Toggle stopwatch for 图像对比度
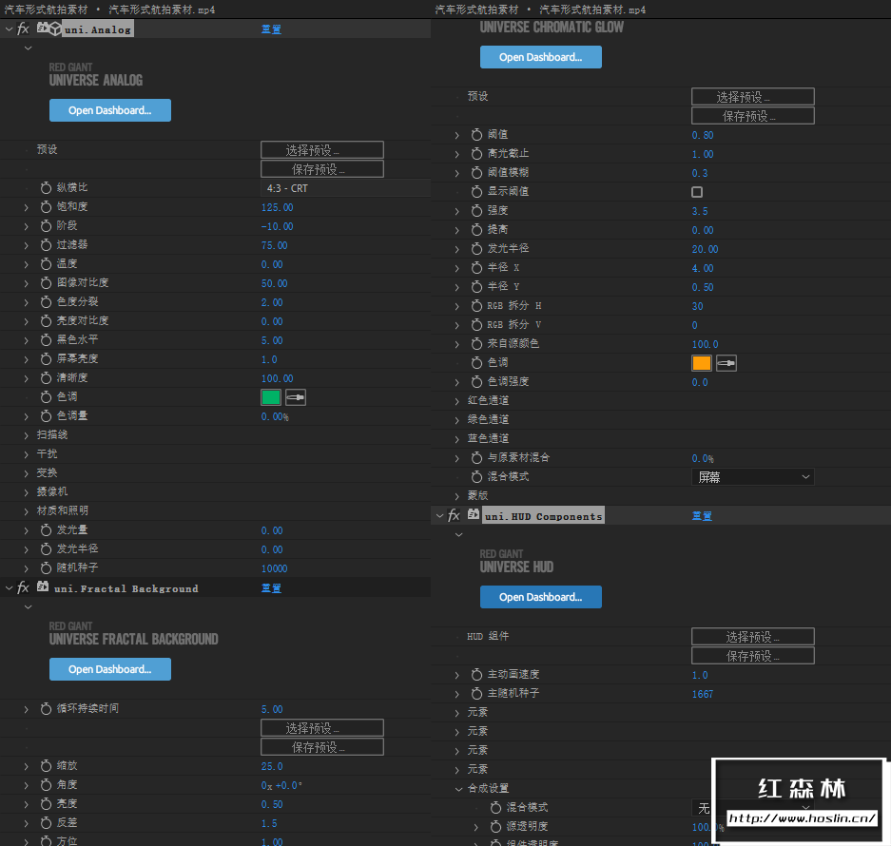This screenshot has height=846, width=891. click(46, 283)
